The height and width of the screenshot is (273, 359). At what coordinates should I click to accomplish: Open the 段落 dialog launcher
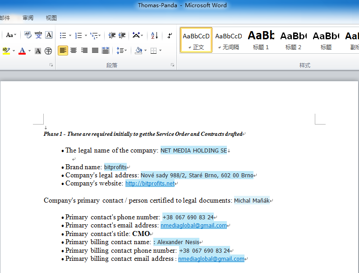click(x=172, y=65)
